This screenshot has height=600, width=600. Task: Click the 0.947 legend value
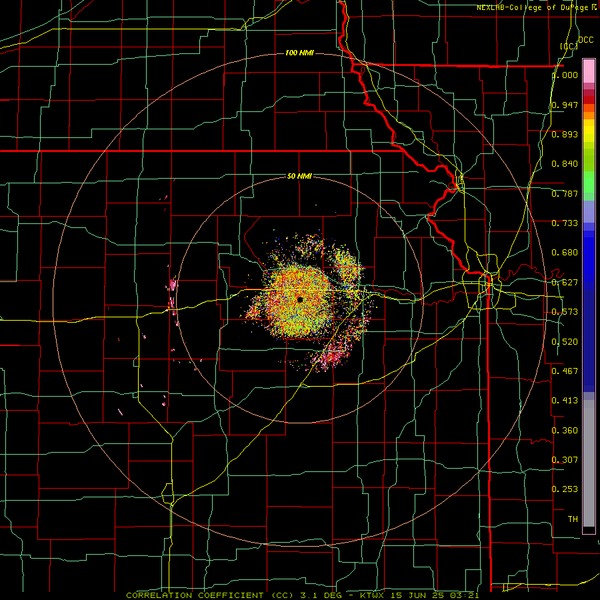pos(565,105)
